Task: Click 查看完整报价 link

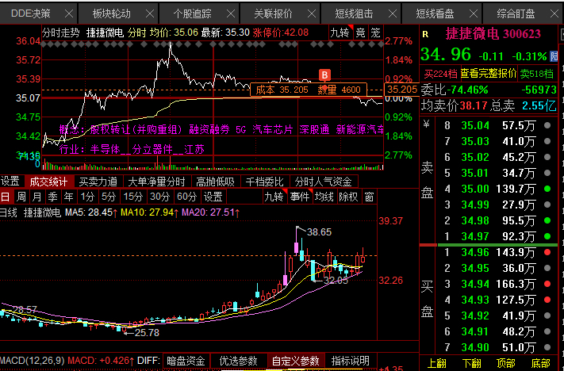Action: pos(489,74)
